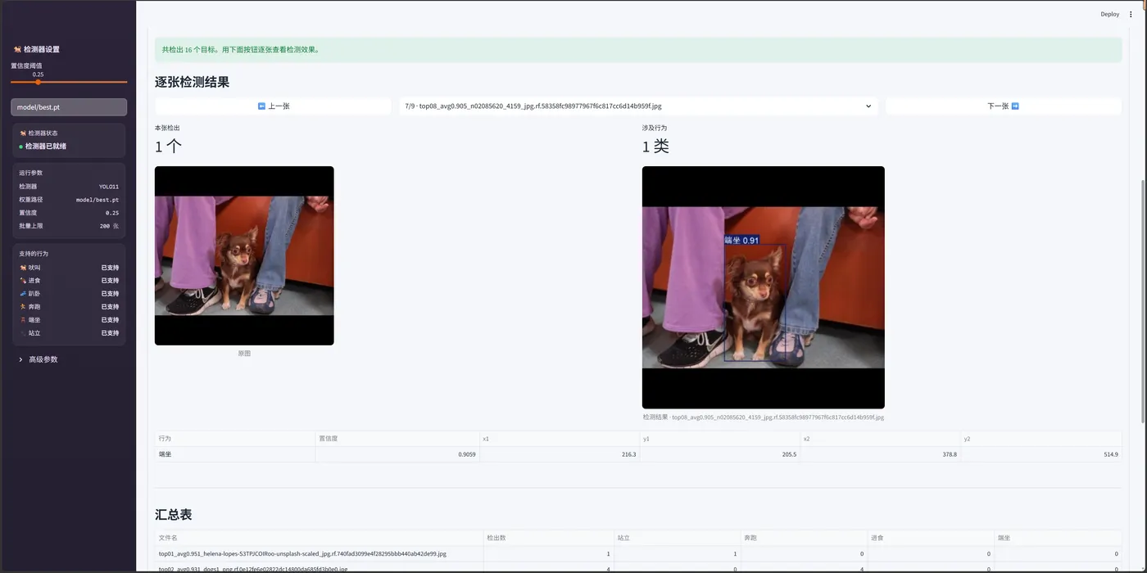Screen dimensions: 1147x573
Task: Click the 378.8 x2 coordinate cell
Action: click(x=881, y=454)
